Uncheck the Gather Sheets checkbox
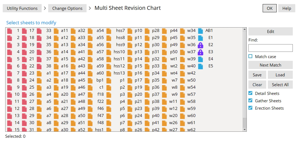This screenshot has width=298, height=144. (x=250, y=101)
